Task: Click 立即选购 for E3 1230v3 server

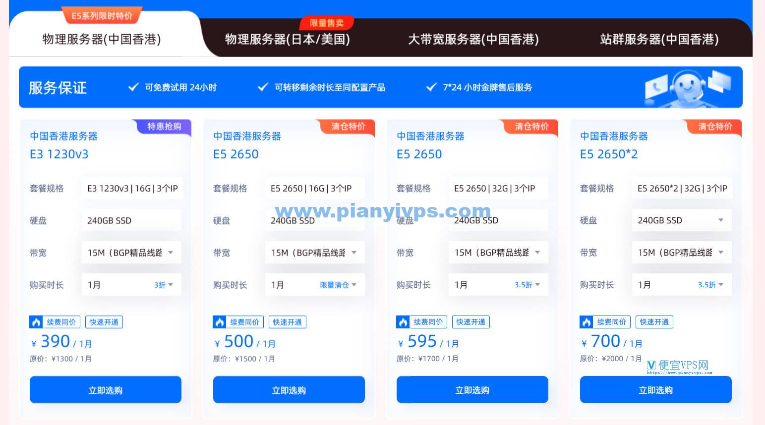Action: (105, 390)
